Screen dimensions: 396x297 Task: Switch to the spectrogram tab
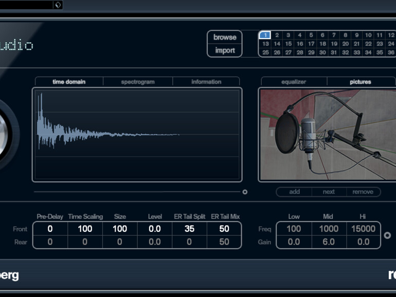tap(138, 82)
